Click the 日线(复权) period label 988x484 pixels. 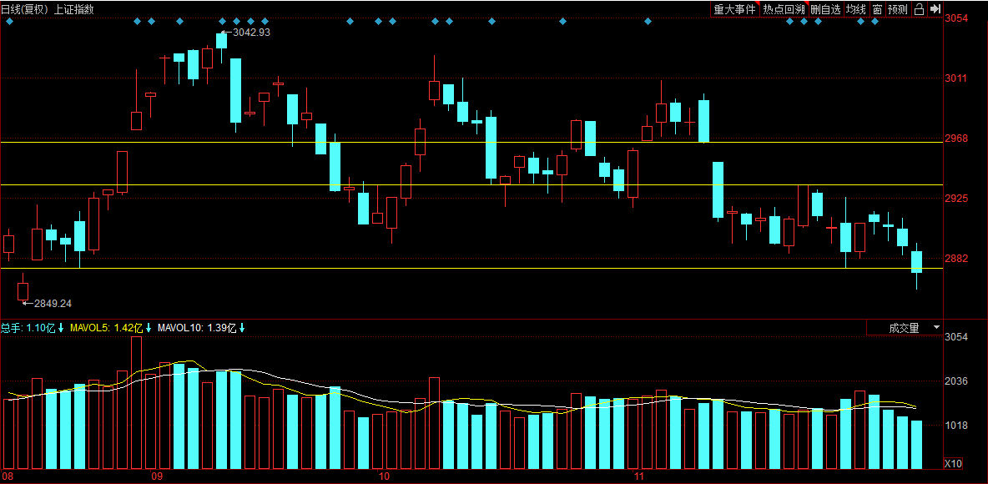coord(26,9)
